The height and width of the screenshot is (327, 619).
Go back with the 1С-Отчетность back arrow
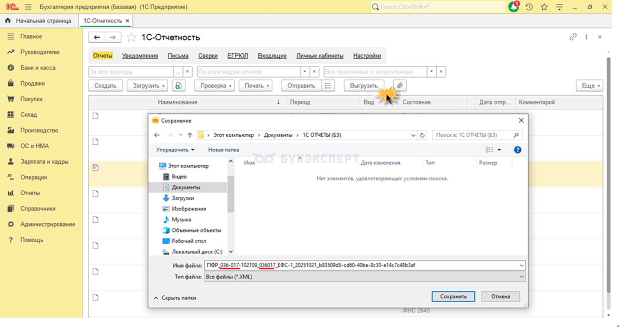pyautogui.click(x=97, y=37)
